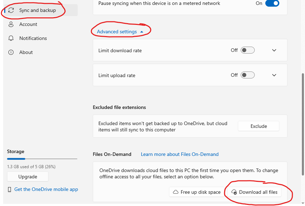Turn on Limit upload rate

247,75
